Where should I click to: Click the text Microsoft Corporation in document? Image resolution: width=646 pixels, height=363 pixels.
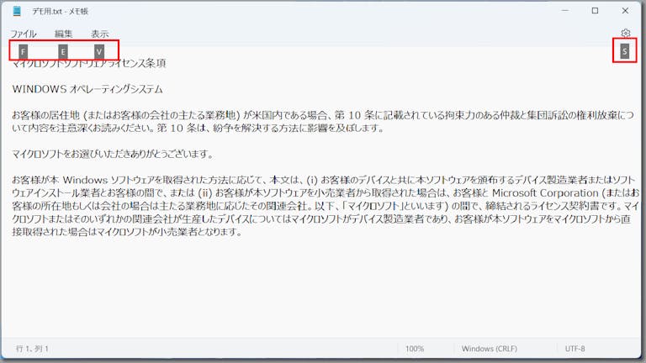(545, 193)
